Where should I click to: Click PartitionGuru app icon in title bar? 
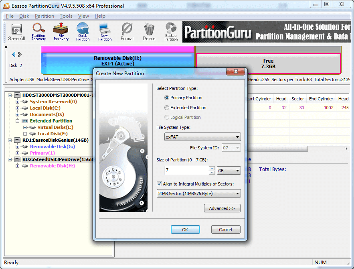pyautogui.click(x=6, y=6)
